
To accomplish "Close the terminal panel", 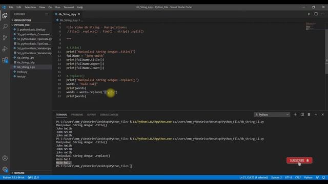I will (x=322, y=114).
